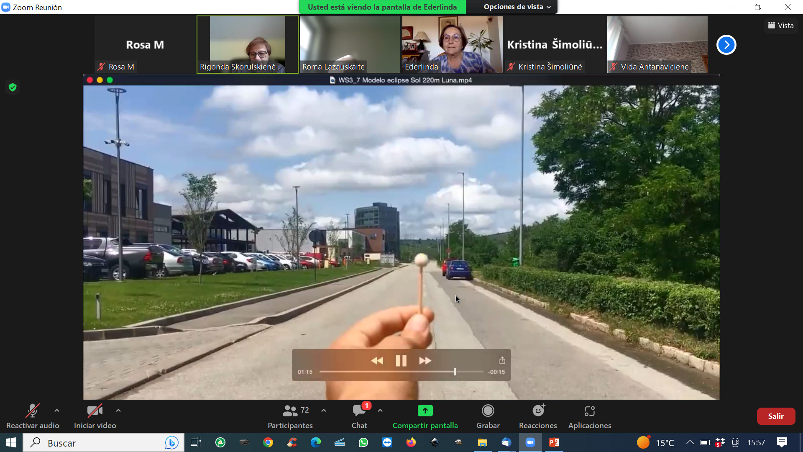Expand chat options chevron

[380, 411]
